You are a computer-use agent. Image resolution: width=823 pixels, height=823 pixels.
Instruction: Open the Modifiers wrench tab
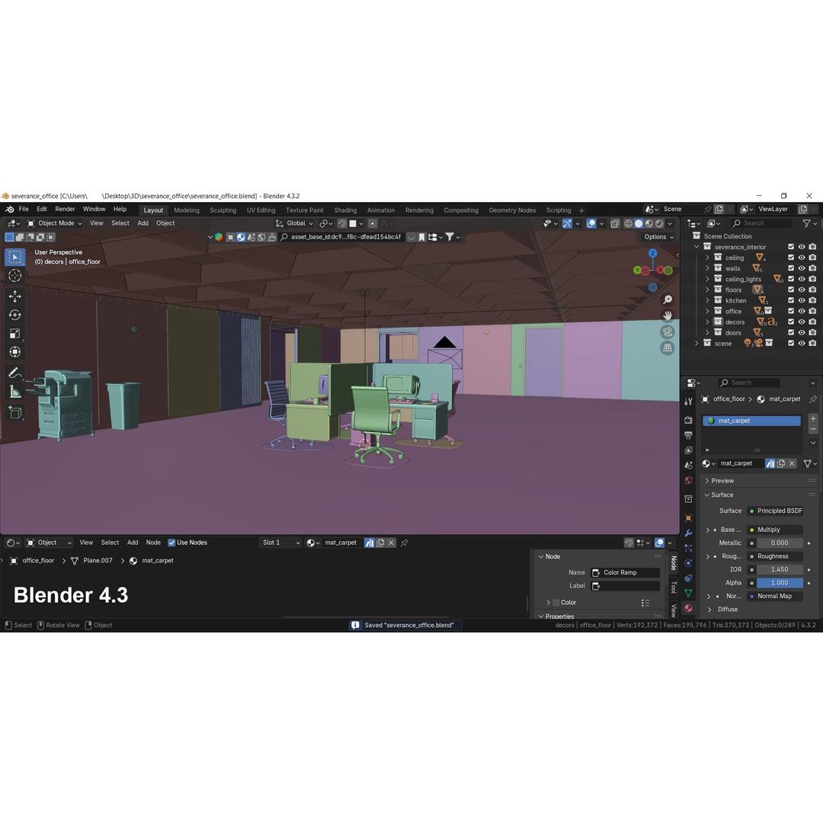[x=689, y=533]
